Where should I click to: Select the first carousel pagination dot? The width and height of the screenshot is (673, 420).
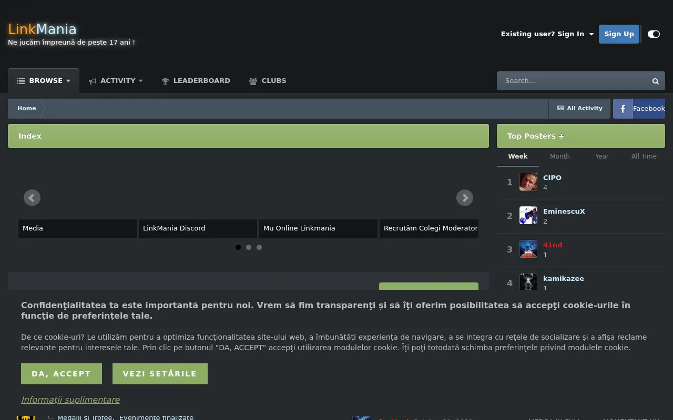(238, 247)
